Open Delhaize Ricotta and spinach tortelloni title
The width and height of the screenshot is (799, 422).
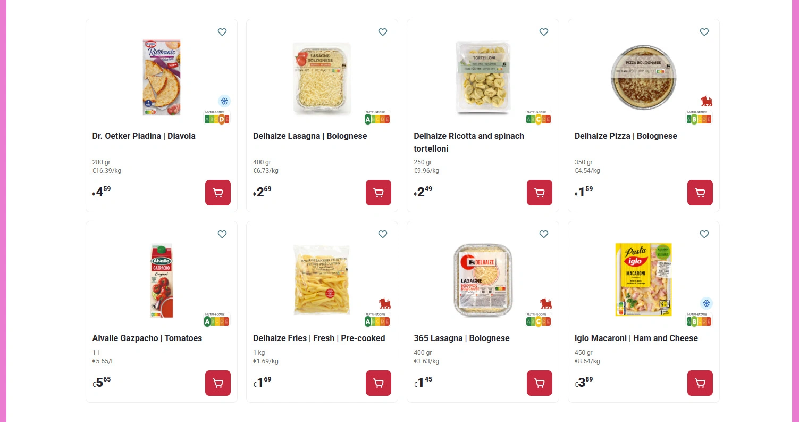[x=468, y=142]
